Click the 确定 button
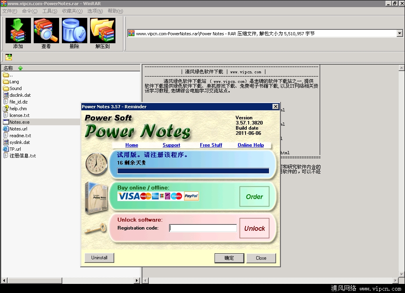Viewport: 405px width, 293px height. pyautogui.click(x=229, y=258)
